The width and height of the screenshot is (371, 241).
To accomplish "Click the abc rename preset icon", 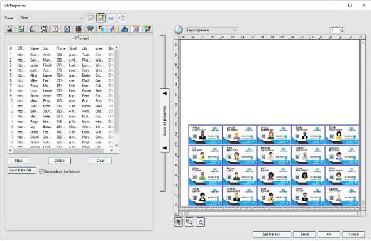I will [x=111, y=18].
